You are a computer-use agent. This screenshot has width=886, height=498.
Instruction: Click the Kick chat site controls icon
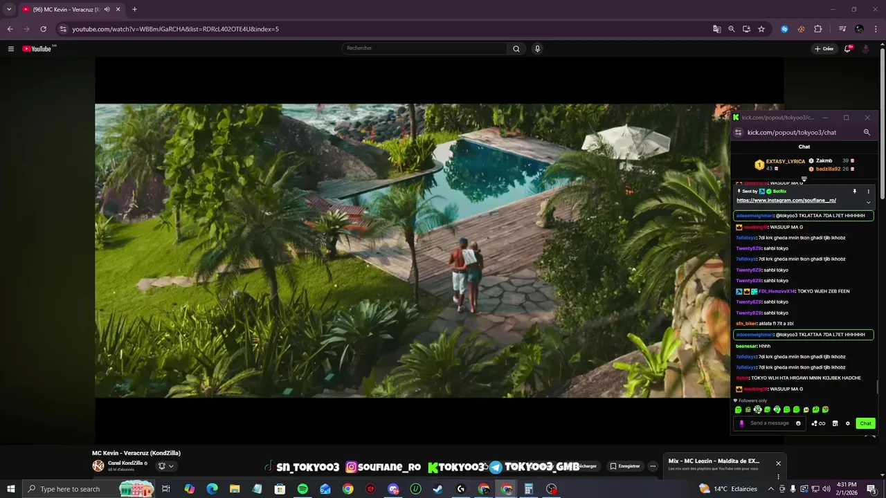(738, 132)
